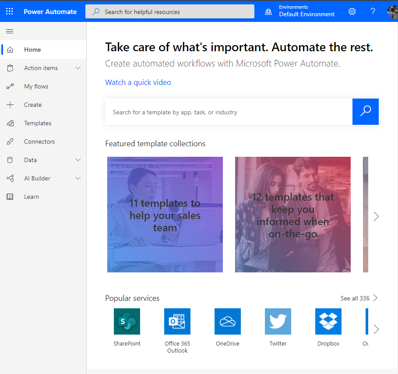Viewport: 398px width, 374px height.
Task: Expand the Data section
Action: [x=77, y=160]
